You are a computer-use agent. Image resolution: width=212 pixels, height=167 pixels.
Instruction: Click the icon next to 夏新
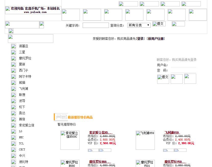point(14,64)
